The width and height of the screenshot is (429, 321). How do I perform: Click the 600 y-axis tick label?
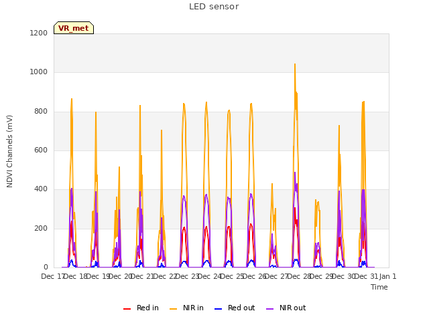(x=41, y=150)
